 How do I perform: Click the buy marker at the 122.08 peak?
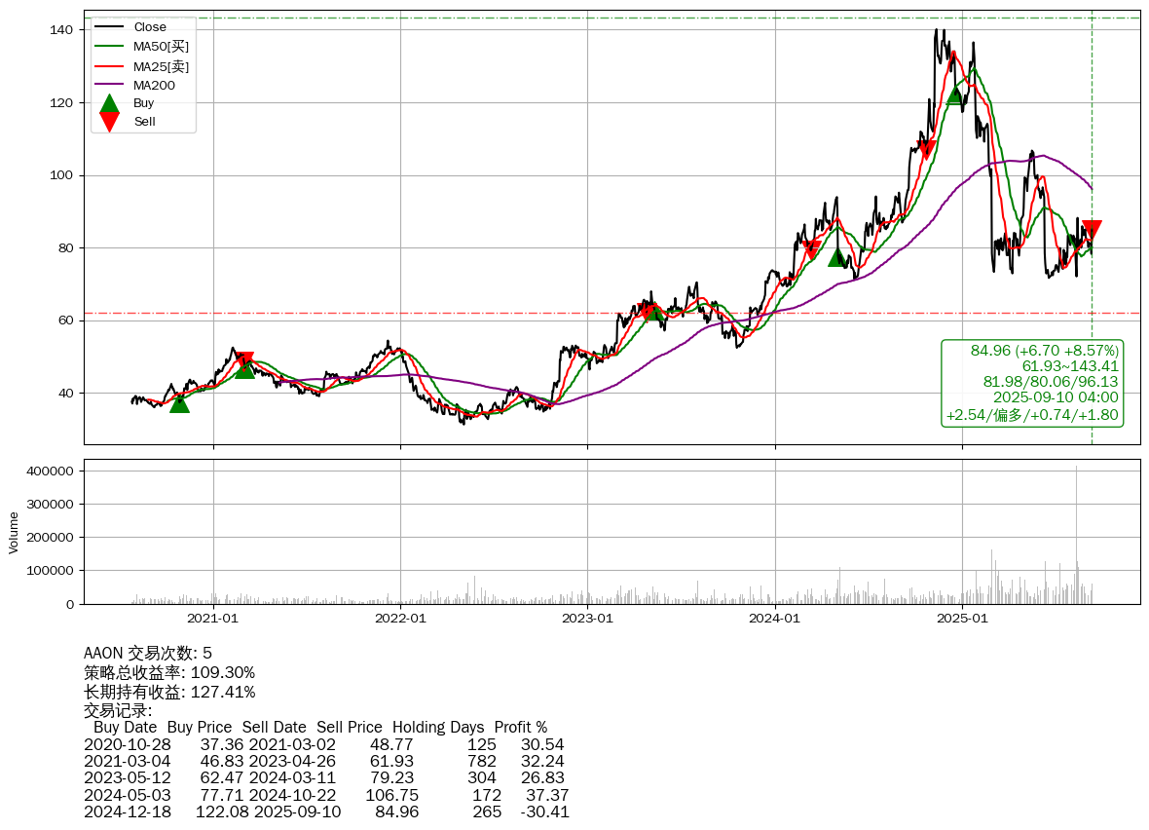pos(955,94)
